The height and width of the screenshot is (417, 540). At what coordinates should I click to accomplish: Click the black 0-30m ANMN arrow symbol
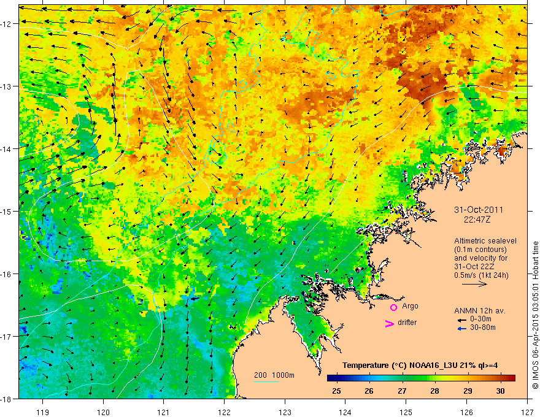[x=462, y=320]
